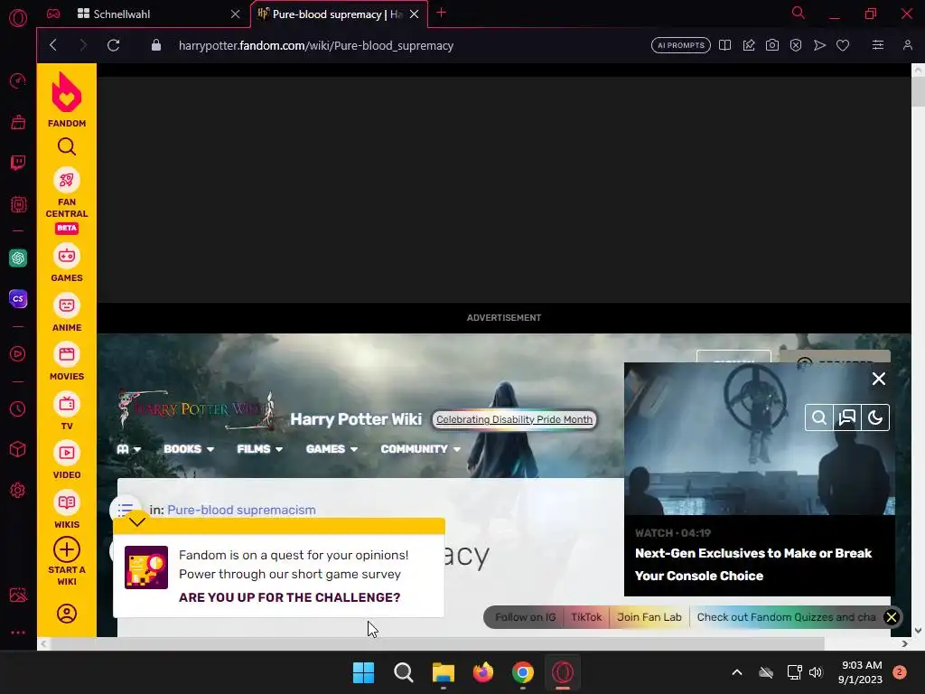Open the Games category in Fandom sidebar

click(x=67, y=263)
